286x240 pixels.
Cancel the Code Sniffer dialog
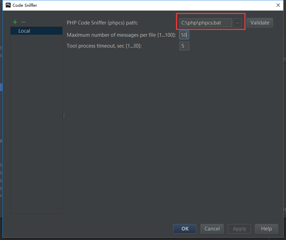tap(212, 229)
